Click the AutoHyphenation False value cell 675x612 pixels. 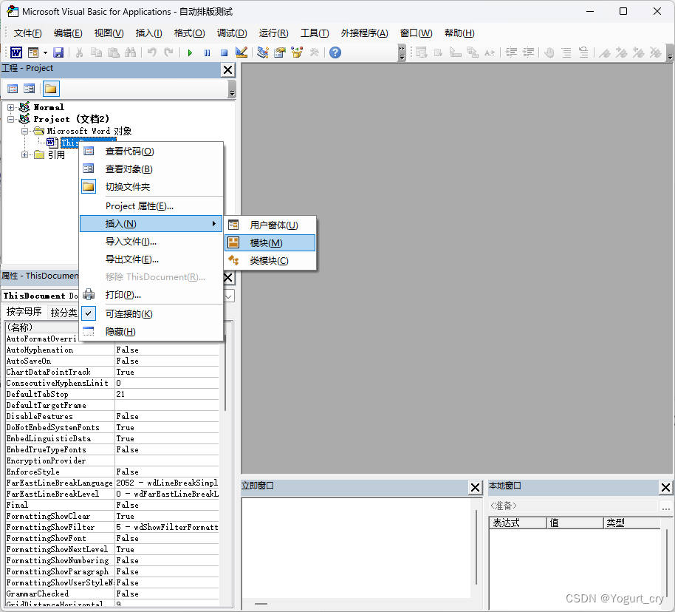(x=167, y=350)
